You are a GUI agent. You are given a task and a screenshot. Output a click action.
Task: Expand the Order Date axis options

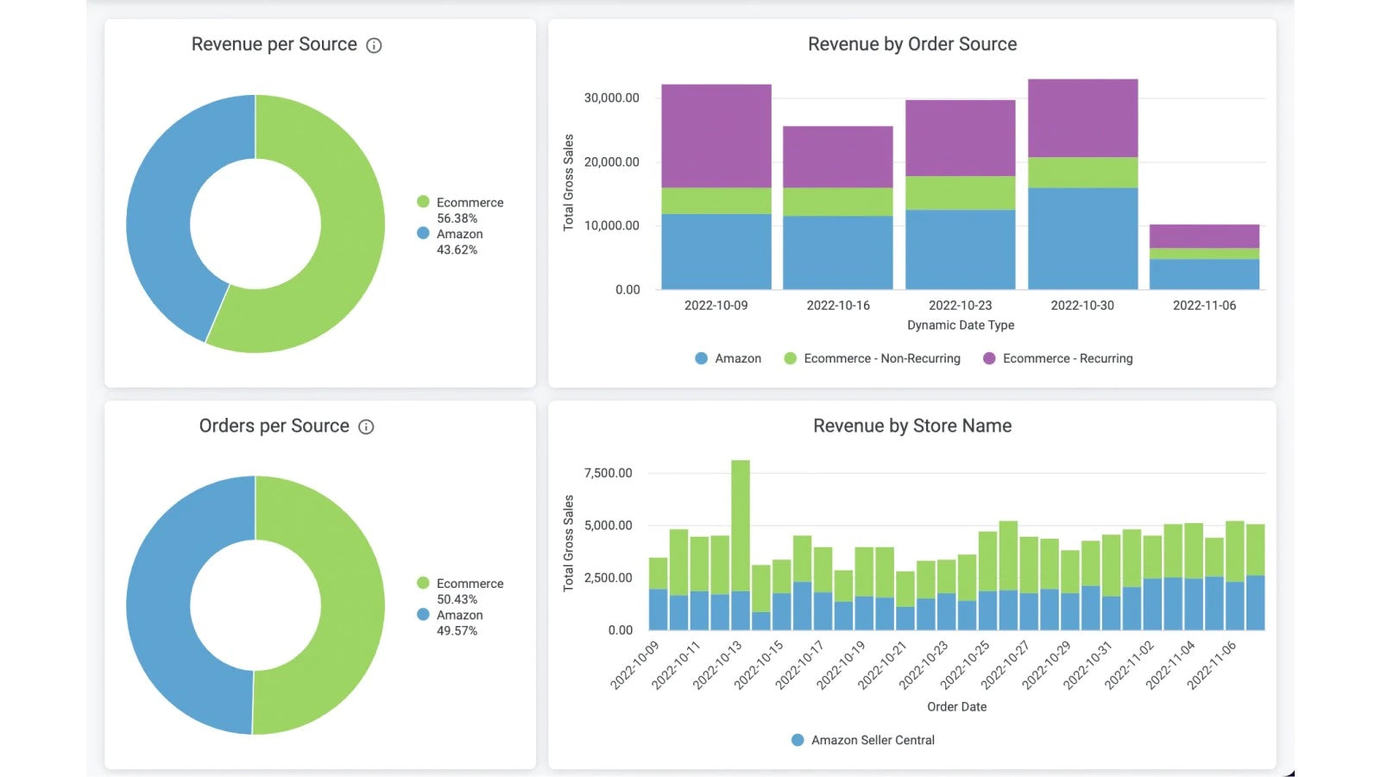click(956, 706)
